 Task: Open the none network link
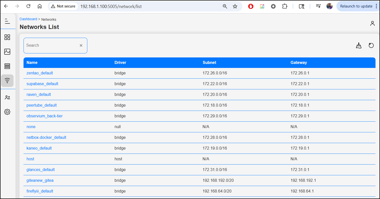(31, 127)
